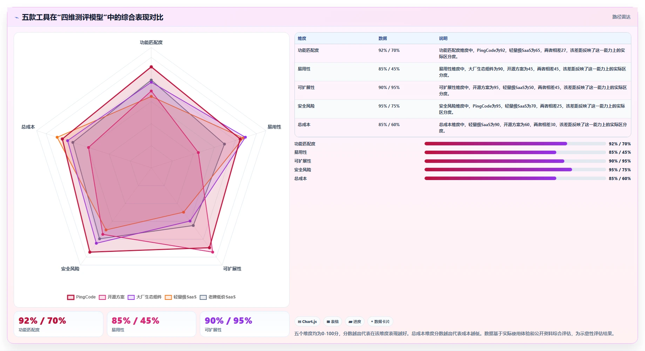Click the footnote text about 0-100分 scoring
This screenshot has height=351, width=645.
pyautogui.click(x=455, y=333)
